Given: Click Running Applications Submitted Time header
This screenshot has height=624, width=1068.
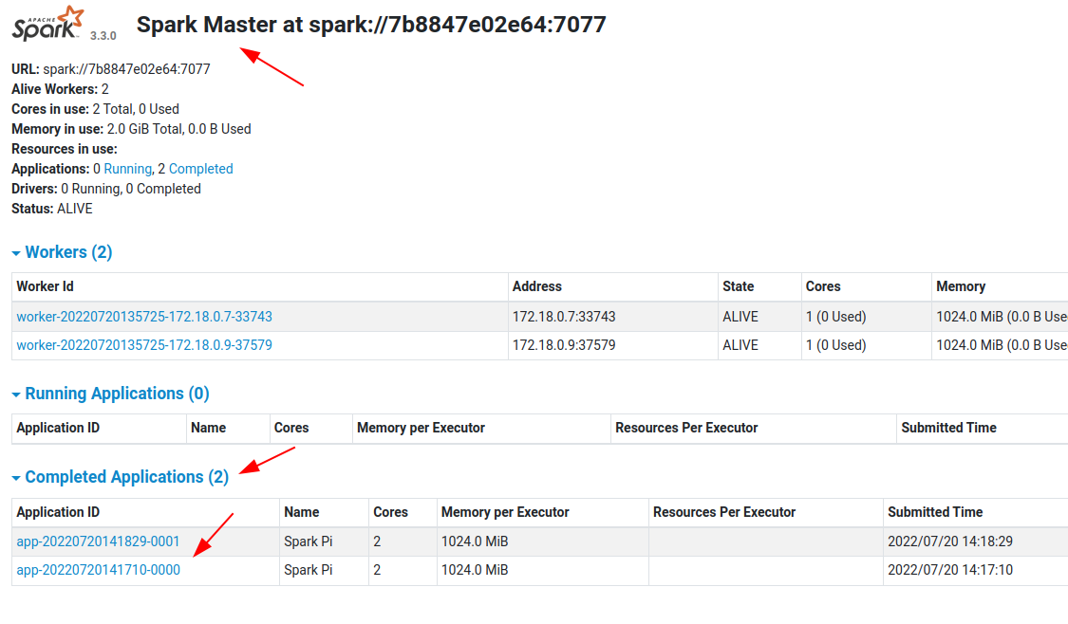Looking at the screenshot, I should 948,428.
